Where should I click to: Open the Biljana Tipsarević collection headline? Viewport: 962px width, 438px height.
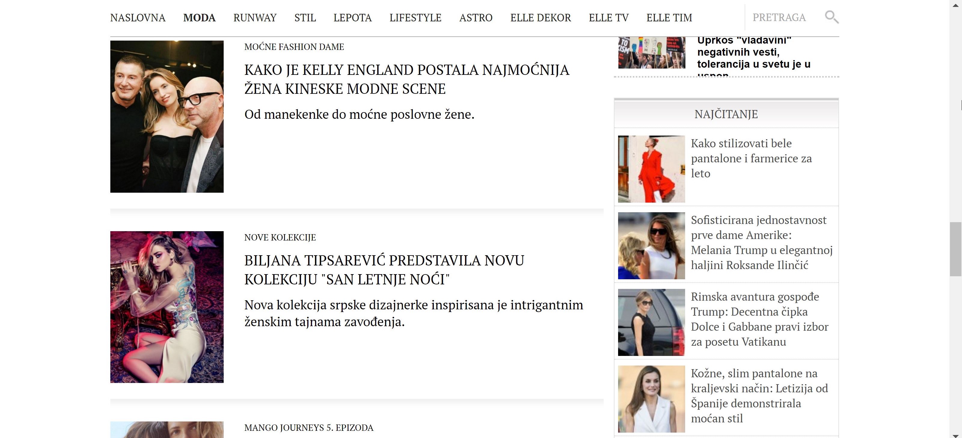click(384, 270)
